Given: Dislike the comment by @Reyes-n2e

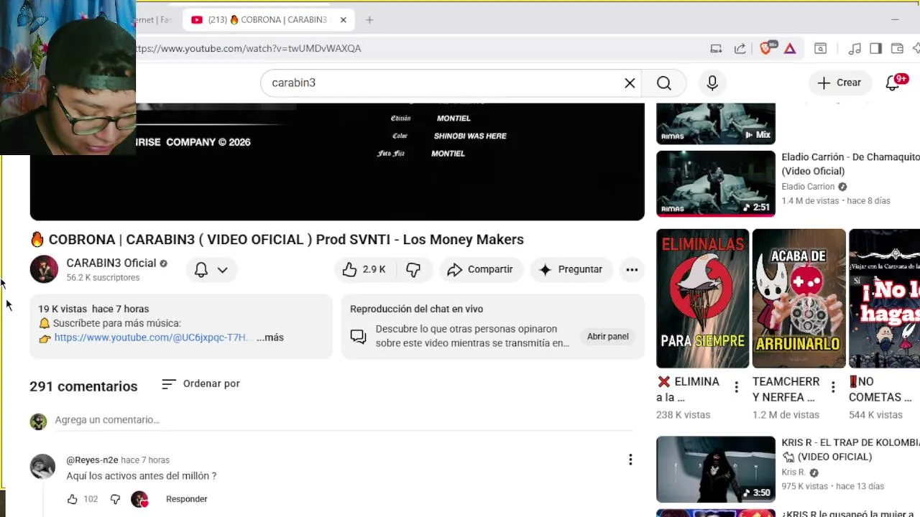Looking at the screenshot, I should tap(115, 499).
